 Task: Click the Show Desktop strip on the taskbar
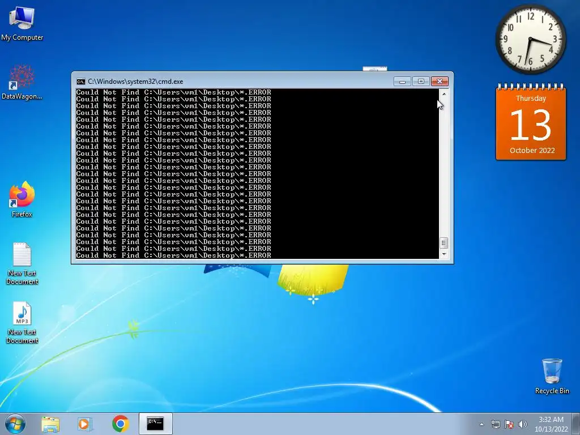point(577,424)
